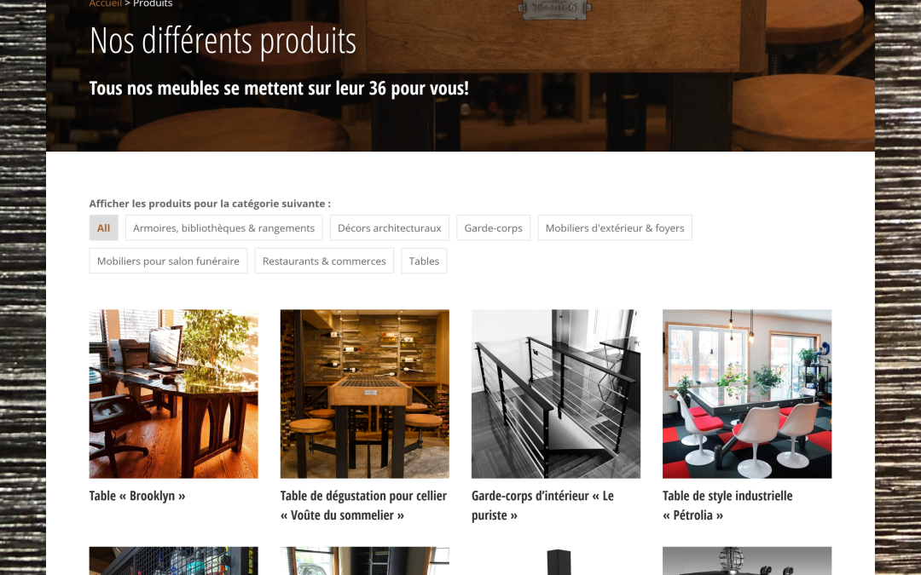Click the Nos différents produits heading
Screen dimensions: 921x575
point(223,41)
